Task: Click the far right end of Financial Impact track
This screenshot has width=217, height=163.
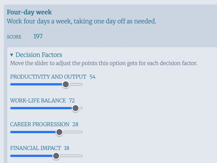Action: (81, 156)
